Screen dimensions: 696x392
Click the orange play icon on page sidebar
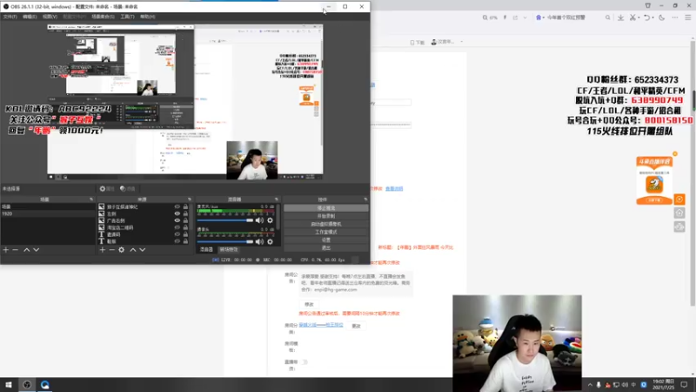coord(679,199)
